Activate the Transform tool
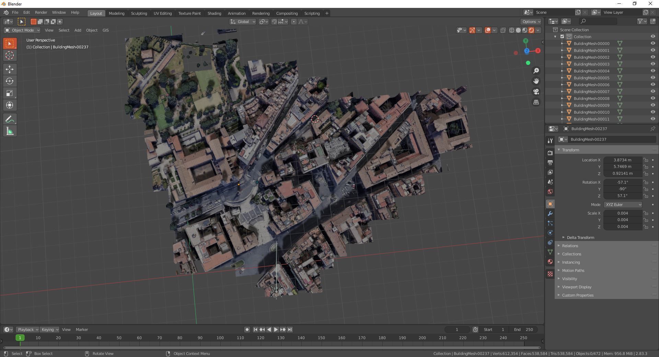This screenshot has width=659, height=357. (x=10, y=105)
